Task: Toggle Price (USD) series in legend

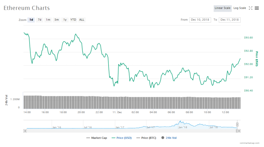Action: point(121,138)
